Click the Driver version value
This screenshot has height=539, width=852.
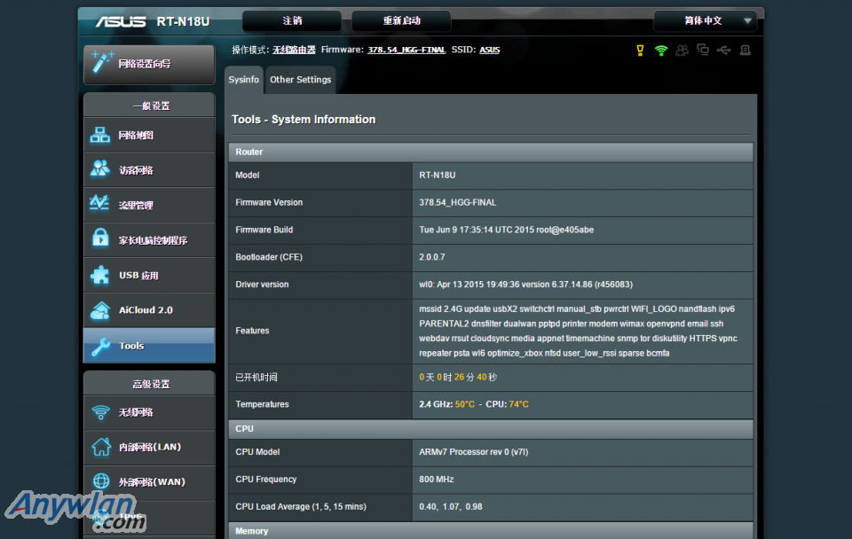[x=526, y=285]
